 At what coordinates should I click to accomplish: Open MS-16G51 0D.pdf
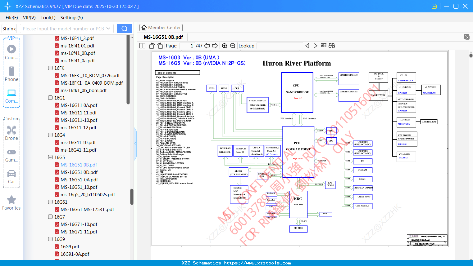tap(79, 172)
